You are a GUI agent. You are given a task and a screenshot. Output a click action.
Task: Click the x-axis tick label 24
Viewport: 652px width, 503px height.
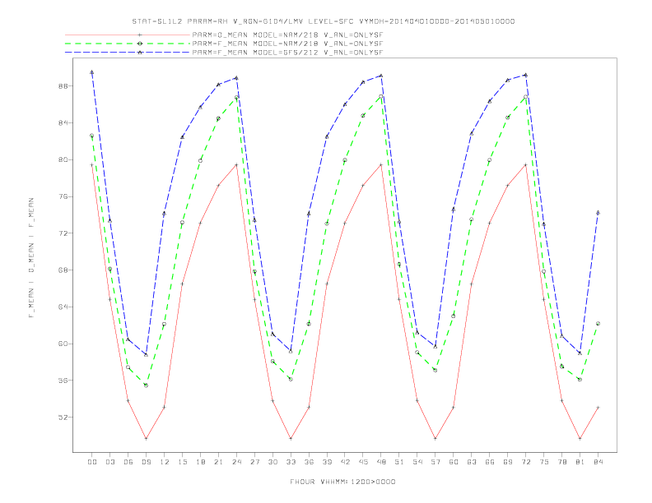[x=236, y=462]
